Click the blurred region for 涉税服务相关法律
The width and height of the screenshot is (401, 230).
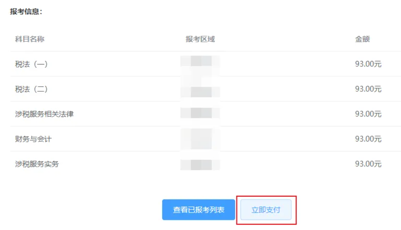pos(200,113)
